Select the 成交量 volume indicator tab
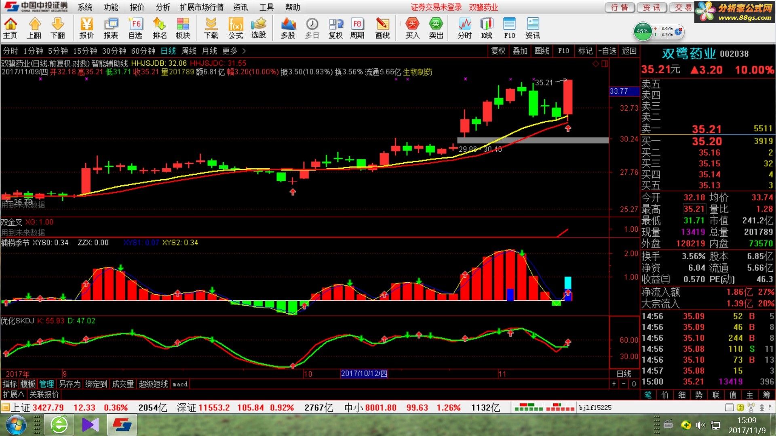The width and height of the screenshot is (776, 436). [x=122, y=384]
